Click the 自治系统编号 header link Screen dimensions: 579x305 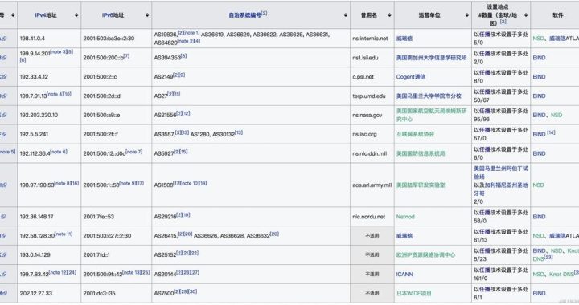244,15
